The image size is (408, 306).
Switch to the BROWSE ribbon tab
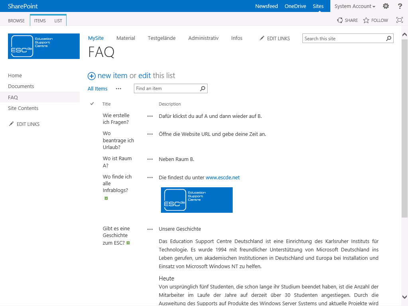tap(16, 21)
